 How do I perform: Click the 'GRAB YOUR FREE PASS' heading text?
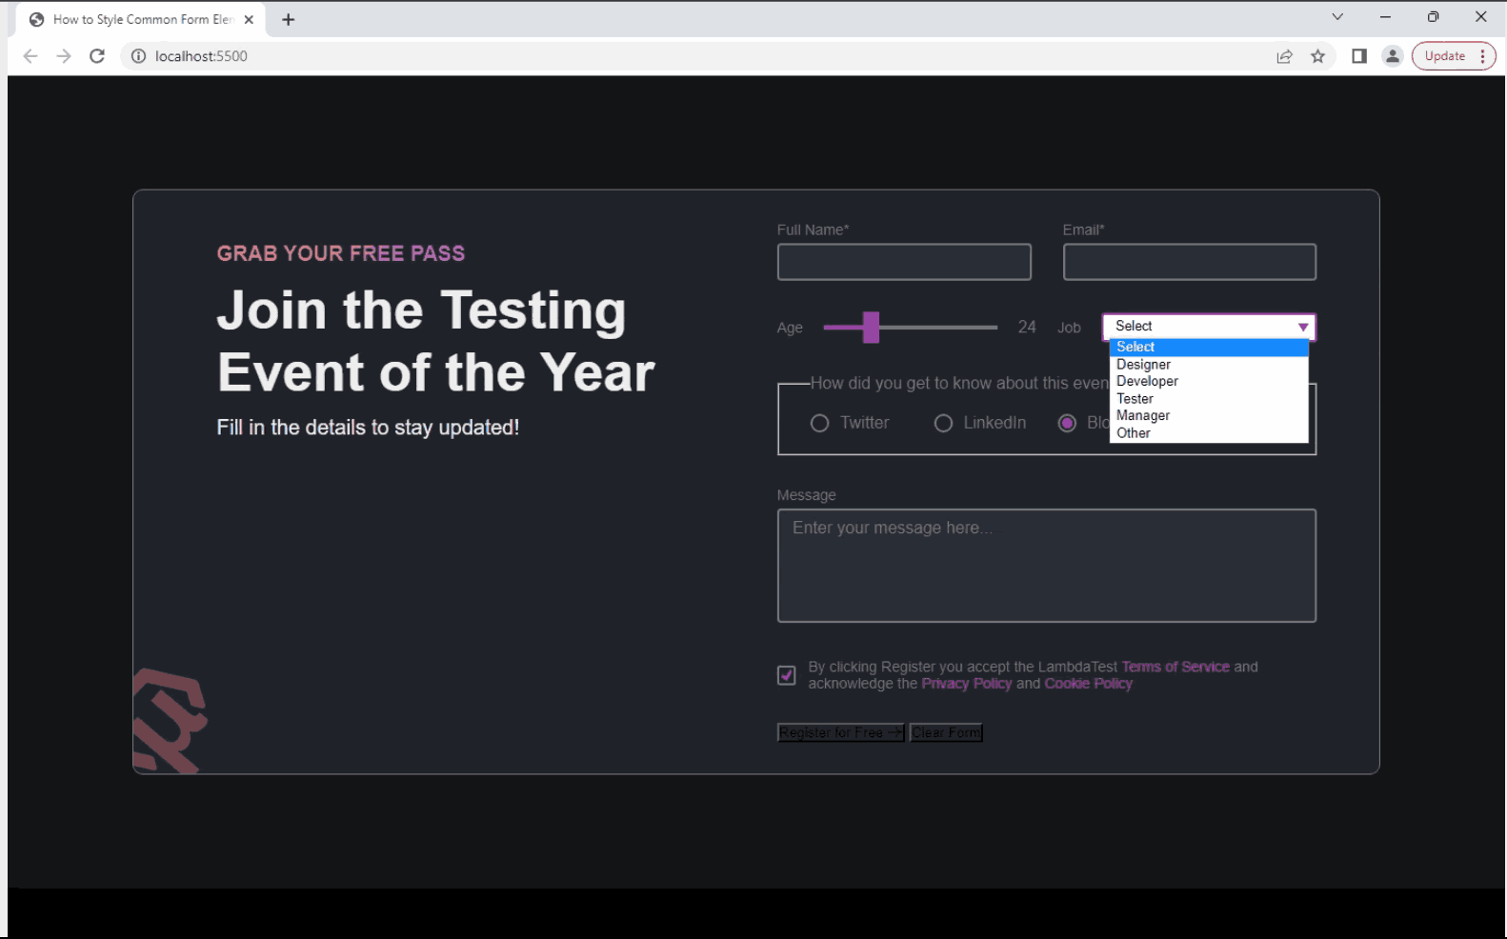[x=341, y=253]
